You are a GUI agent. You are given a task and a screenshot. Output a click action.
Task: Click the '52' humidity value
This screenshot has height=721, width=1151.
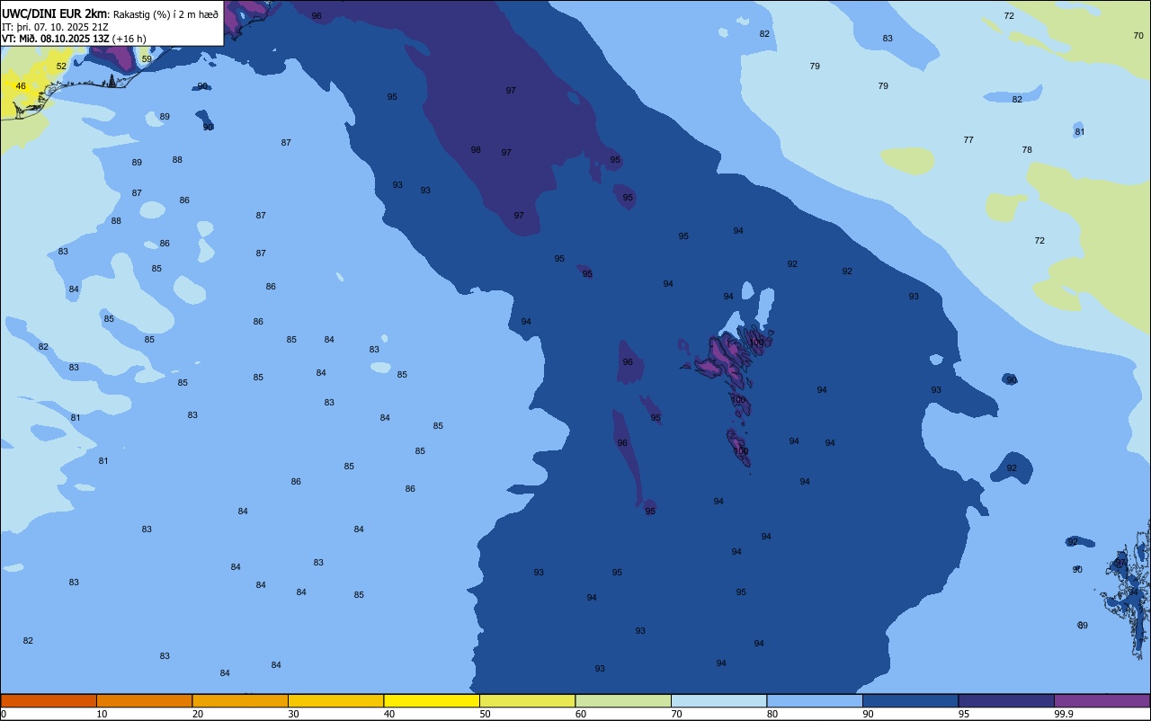tap(61, 67)
